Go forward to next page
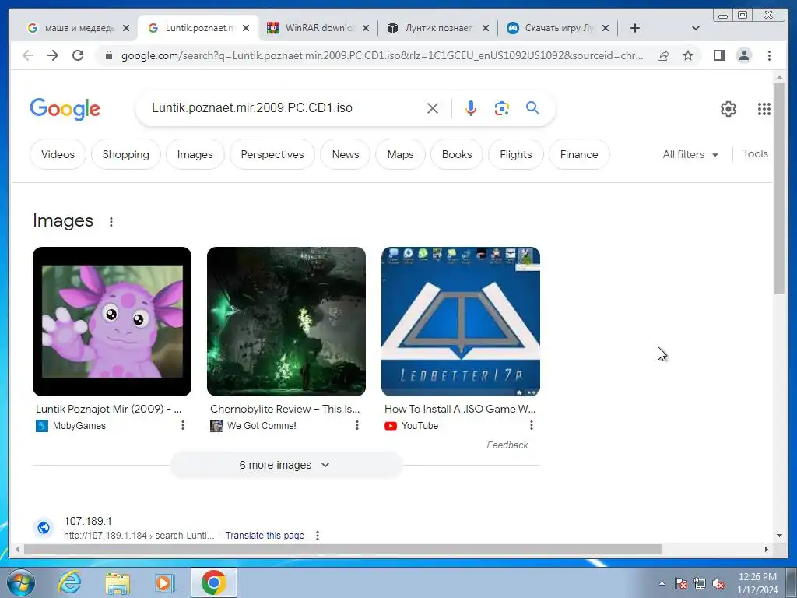 pos(53,55)
